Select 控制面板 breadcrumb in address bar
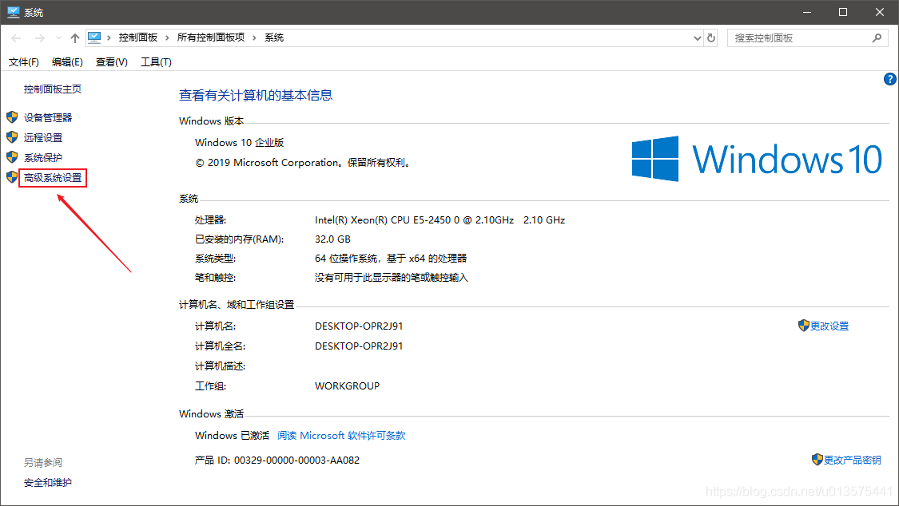The width and height of the screenshot is (899, 506). [138, 38]
